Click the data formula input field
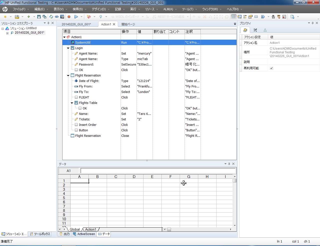 158,171
